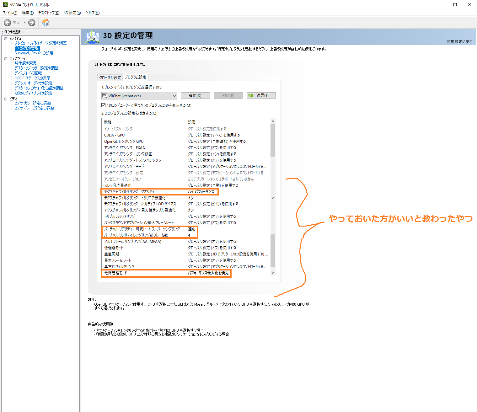Select アンチエイリアシング - トランスペアレンシー row

click(186, 160)
